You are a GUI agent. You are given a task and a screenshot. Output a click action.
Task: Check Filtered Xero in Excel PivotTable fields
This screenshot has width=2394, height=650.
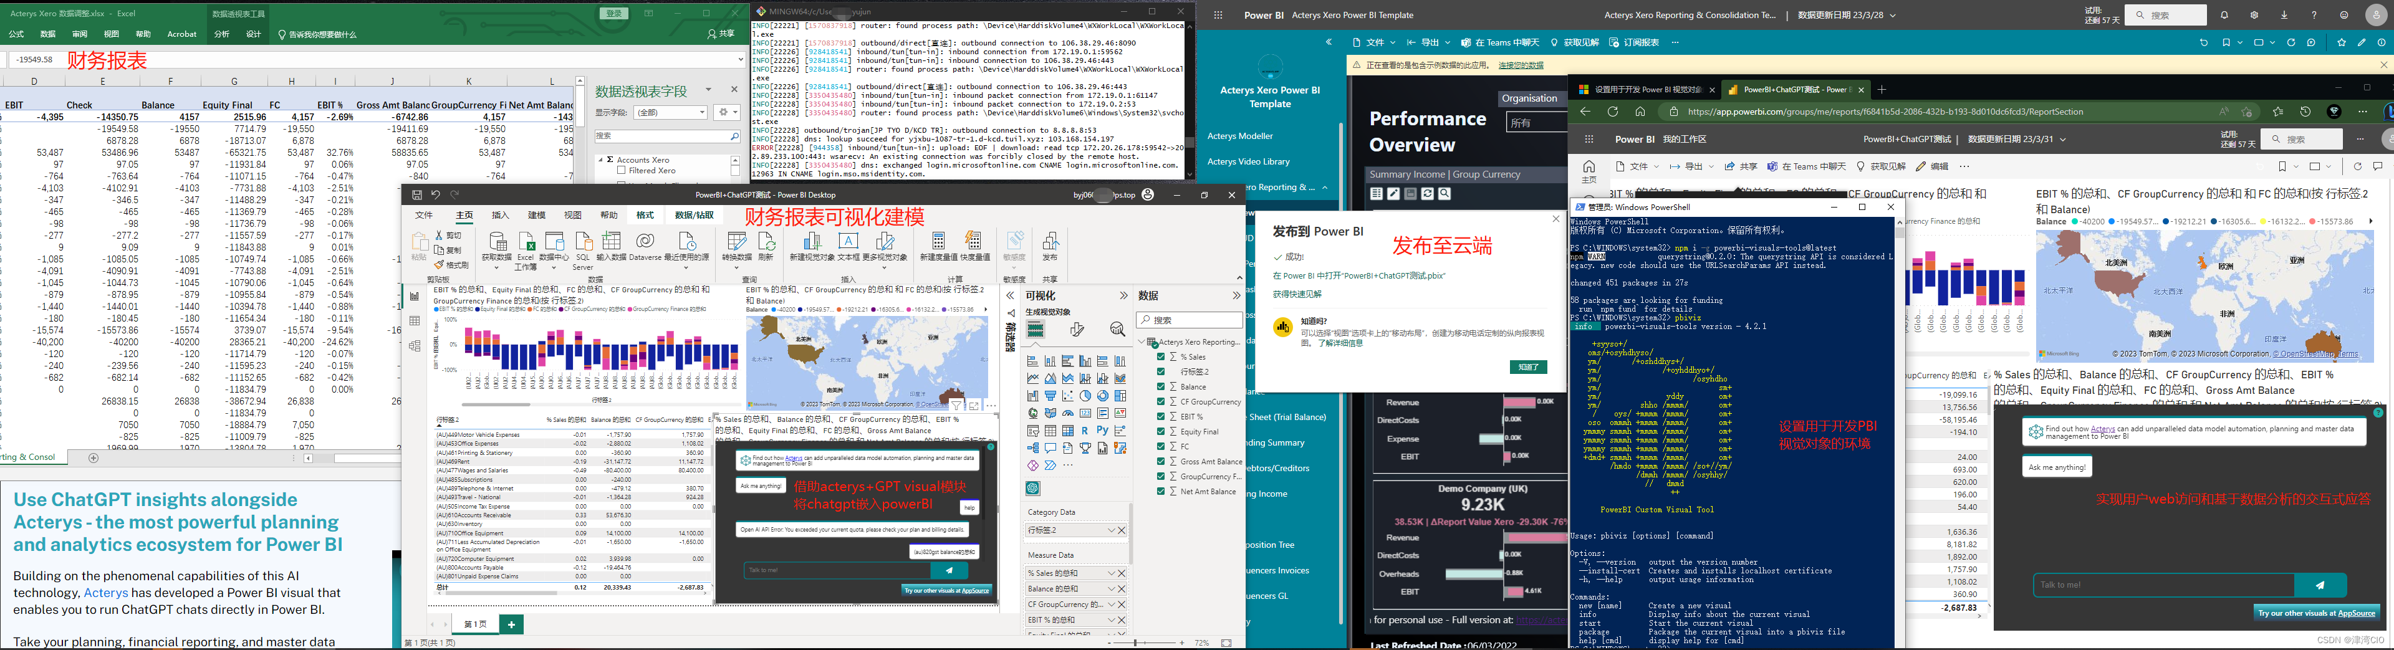[x=621, y=171]
